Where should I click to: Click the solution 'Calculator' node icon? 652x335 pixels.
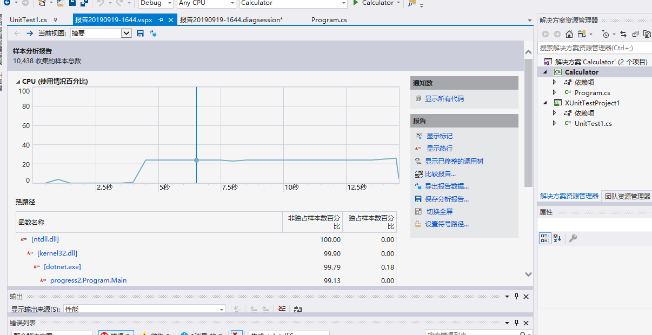click(x=548, y=62)
